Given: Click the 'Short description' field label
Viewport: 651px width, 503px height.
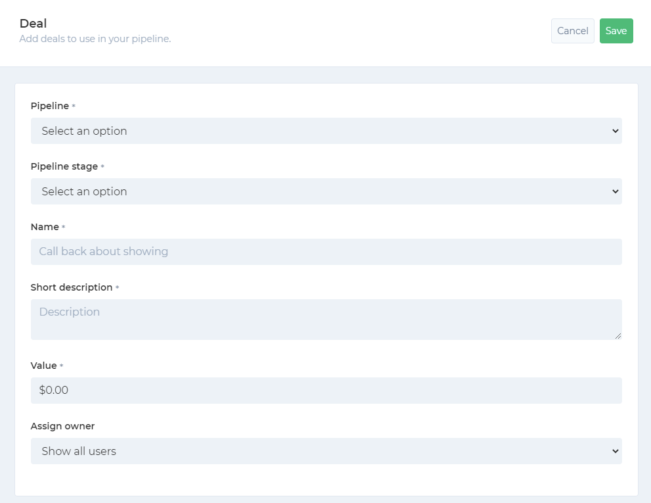Looking at the screenshot, I should 72,287.
